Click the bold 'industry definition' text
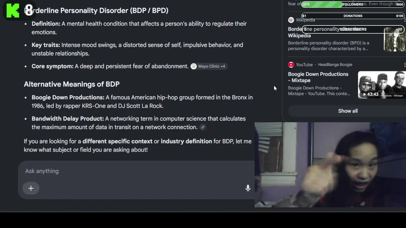This screenshot has height=228, width=406. tap(186, 141)
